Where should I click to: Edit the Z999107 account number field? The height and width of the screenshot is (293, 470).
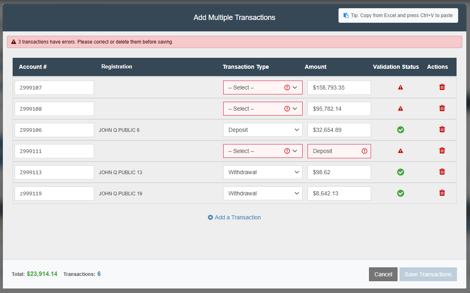54,87
